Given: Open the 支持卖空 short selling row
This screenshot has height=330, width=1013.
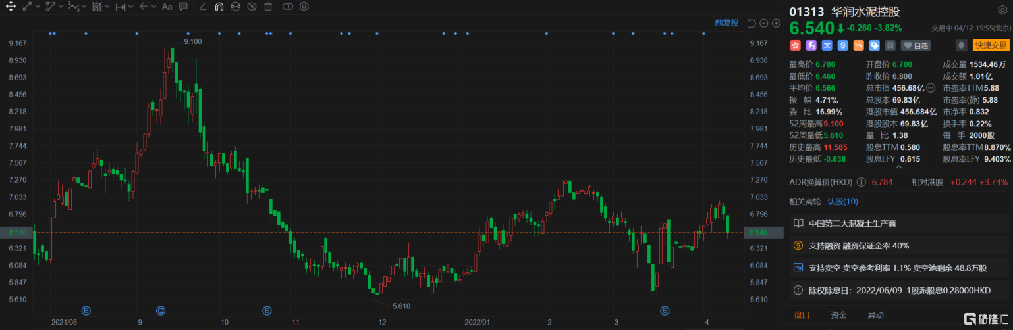Looking at the screenshot, I should pyautogui.click(x=899, y=268).
